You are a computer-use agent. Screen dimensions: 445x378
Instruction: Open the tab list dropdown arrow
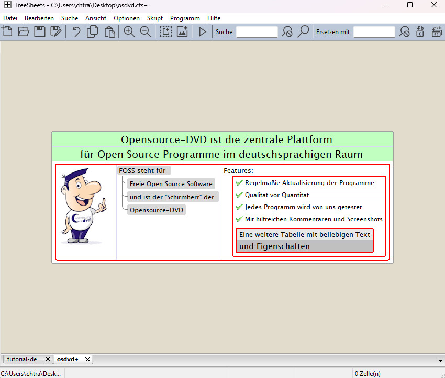[440, 360]
